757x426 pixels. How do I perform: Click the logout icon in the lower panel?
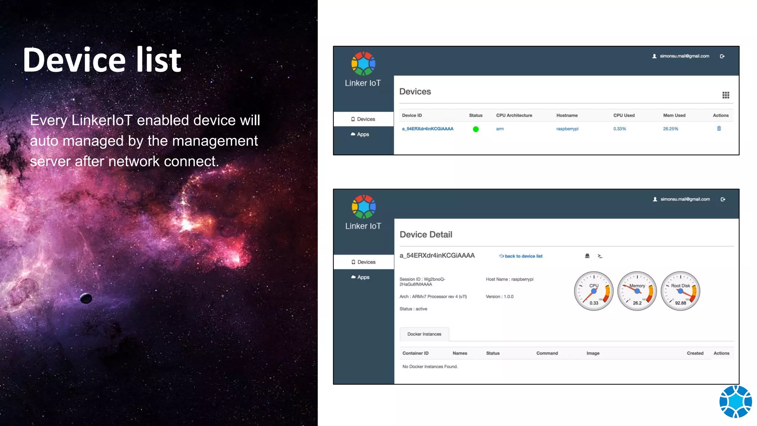click(723, 199)
